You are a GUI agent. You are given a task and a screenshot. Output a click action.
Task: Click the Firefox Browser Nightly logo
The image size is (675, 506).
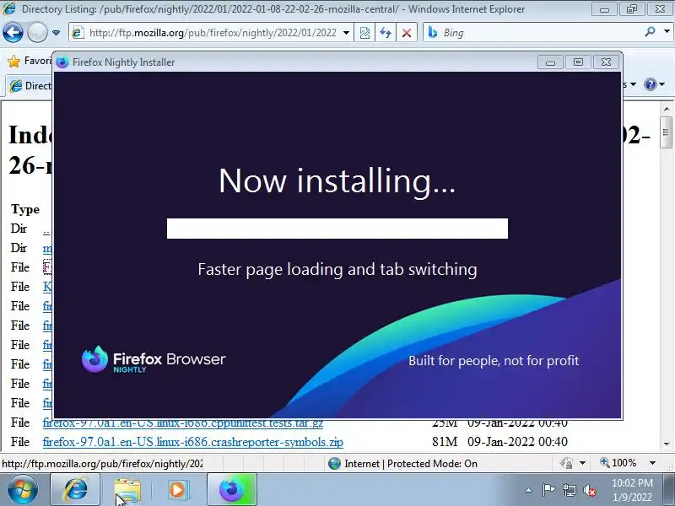[154, 360]
